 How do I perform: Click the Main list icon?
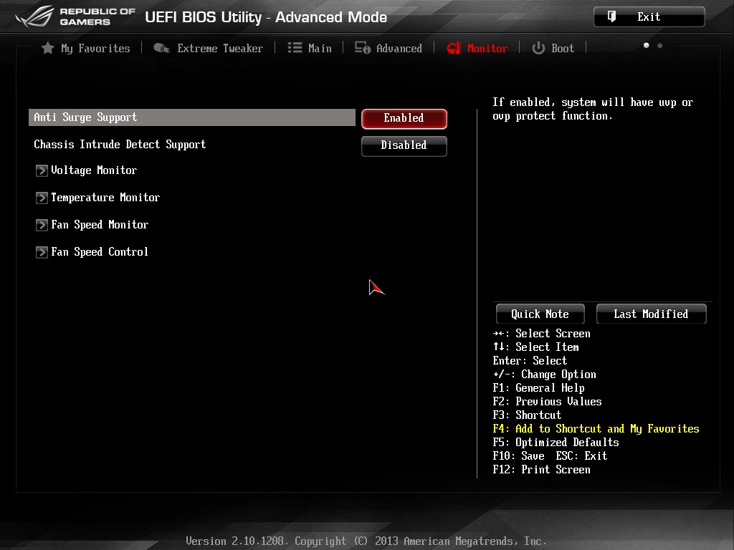pos(295,48)
